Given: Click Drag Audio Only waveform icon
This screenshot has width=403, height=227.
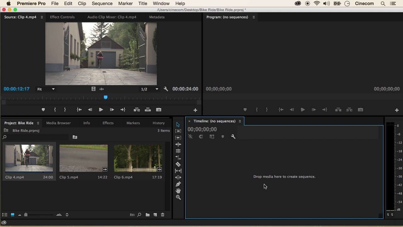Looking at the screenshot, I should tap(102, 89).
